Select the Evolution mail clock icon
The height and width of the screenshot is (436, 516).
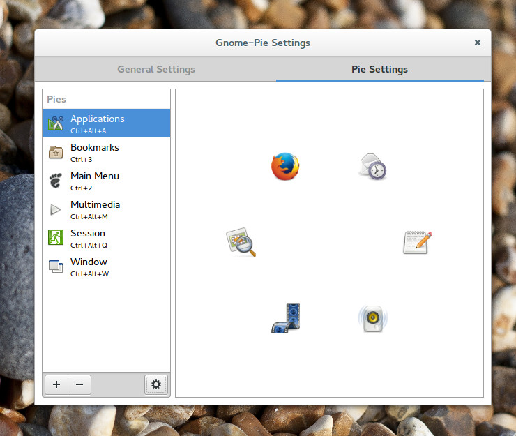[x=373, y=167]
